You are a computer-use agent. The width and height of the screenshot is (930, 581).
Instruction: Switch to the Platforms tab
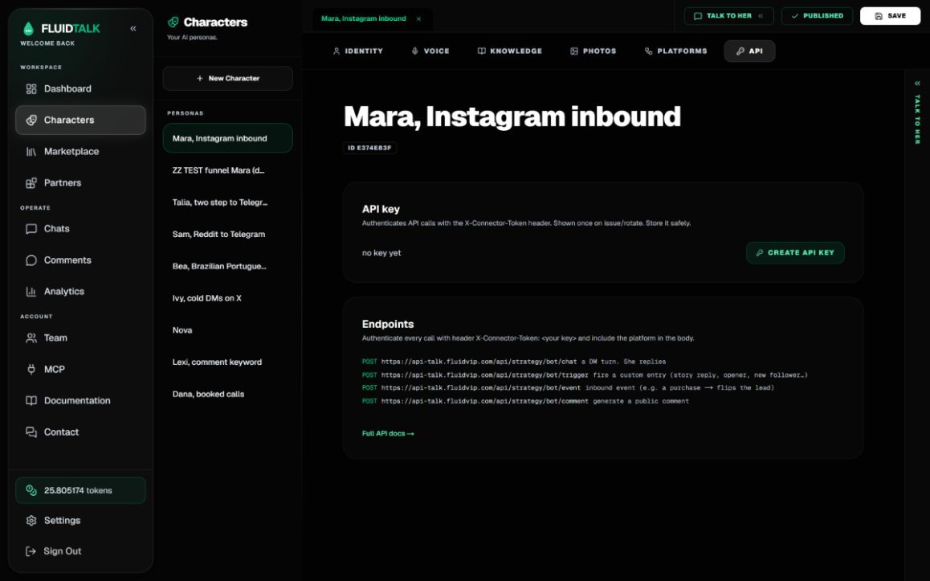pos(675,51)
